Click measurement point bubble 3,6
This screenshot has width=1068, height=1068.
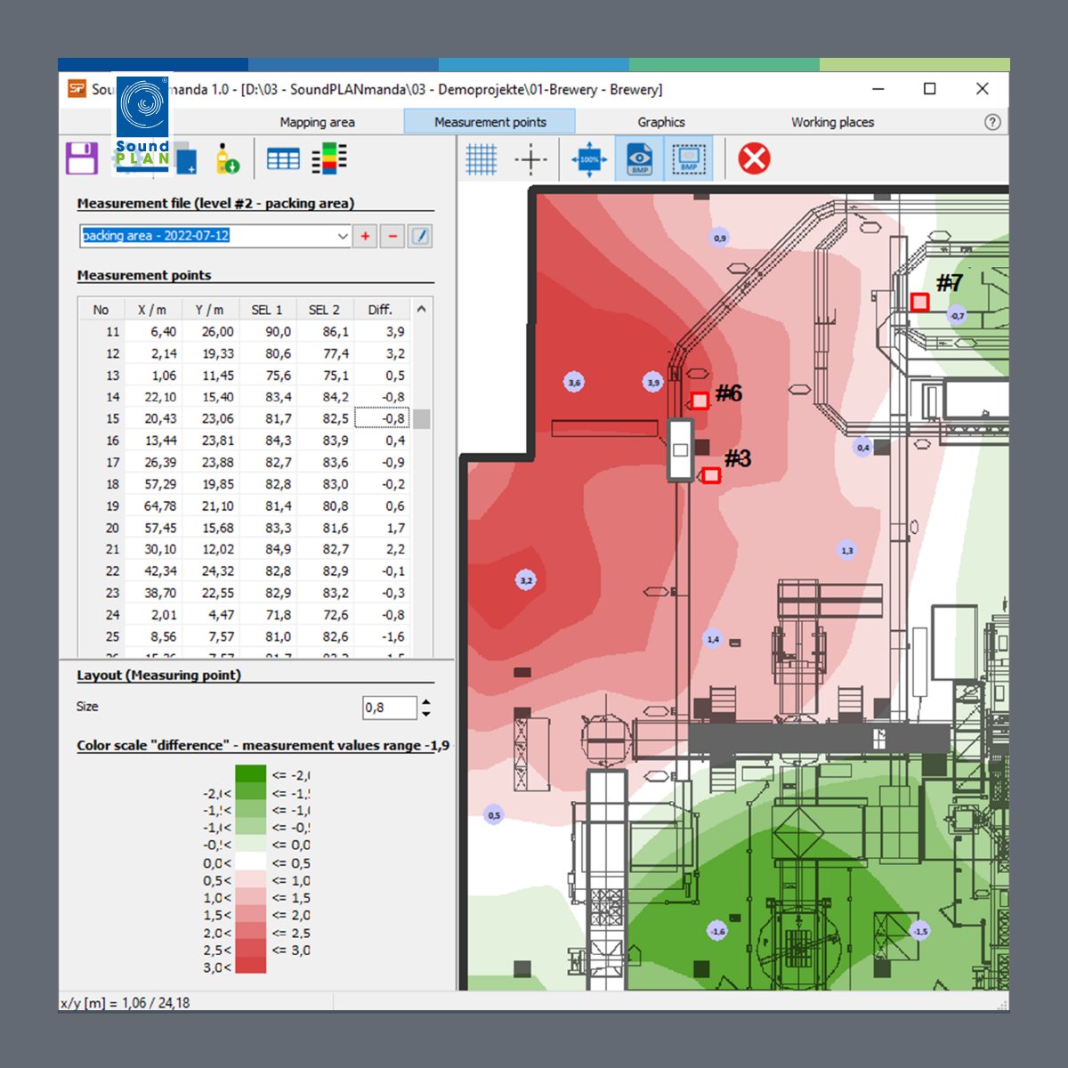point(575,383)
